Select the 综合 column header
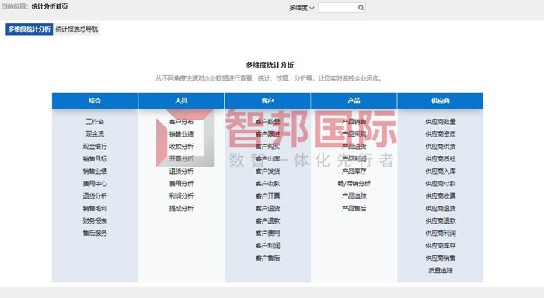The width and height of the screenshot is (544, 298). [95, 101]
